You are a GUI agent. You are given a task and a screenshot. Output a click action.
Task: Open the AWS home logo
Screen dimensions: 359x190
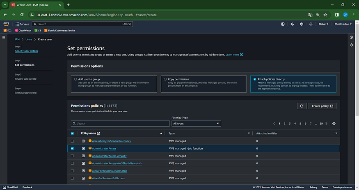point(6,24)
